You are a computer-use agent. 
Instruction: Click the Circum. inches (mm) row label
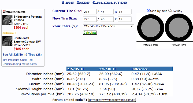pyautogui.click(x=46, y=84)
